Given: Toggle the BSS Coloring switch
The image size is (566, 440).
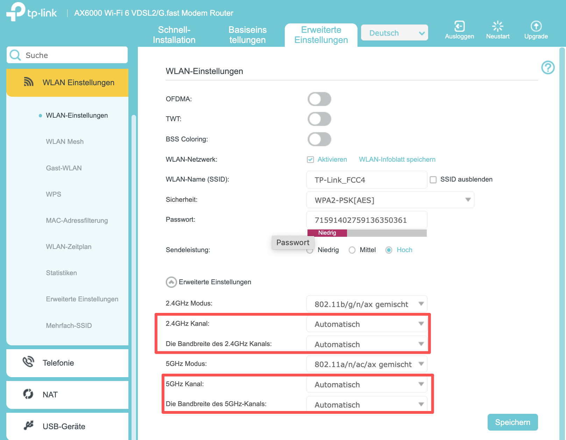Looking at the screenshot, I should [319, 139].
